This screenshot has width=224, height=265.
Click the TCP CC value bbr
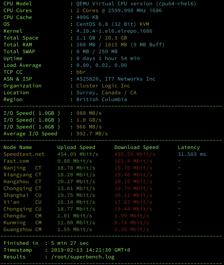pos(81,72)
